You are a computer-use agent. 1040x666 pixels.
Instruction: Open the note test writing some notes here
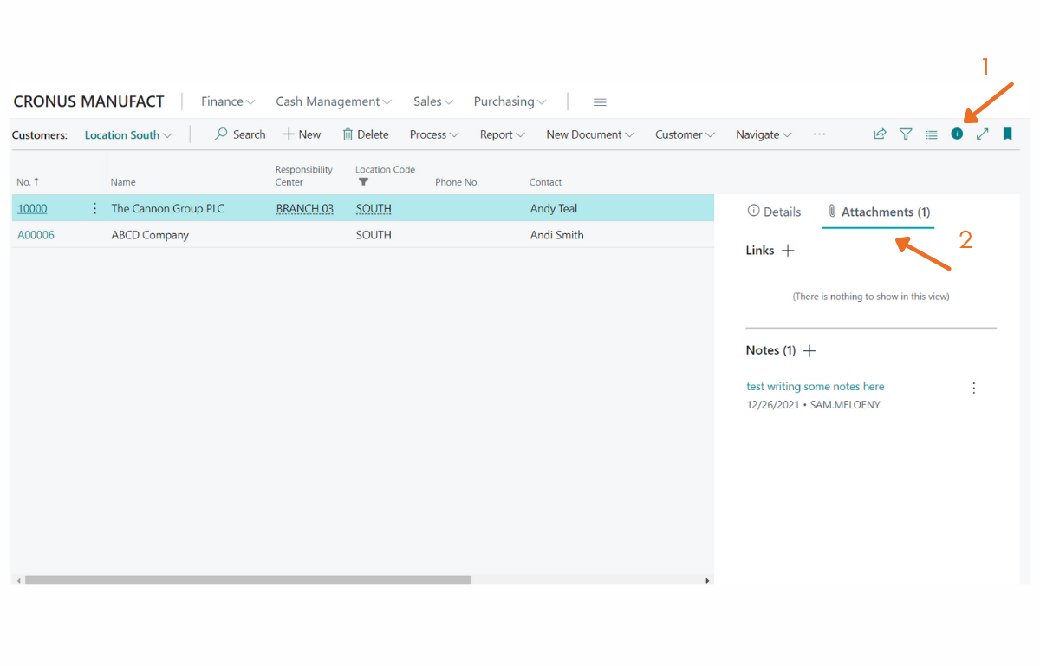pos(815,386)
